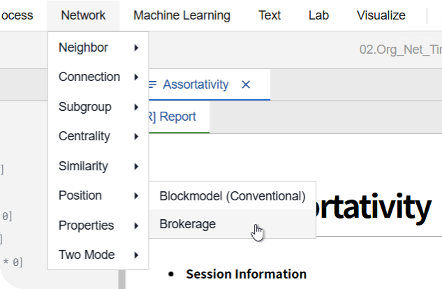The height and width of the screenshot is (289, 442).
Task: Choose Brokerage from Position submenu
Action: coord(232,224)
